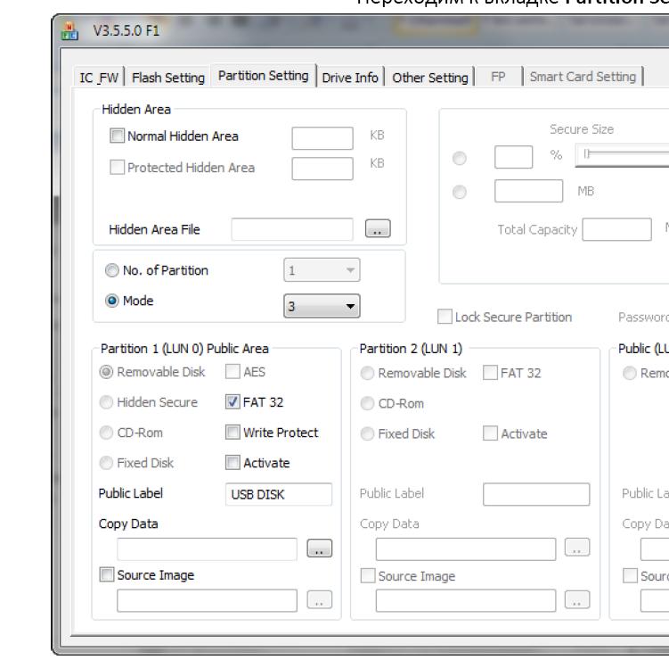Adjust the Secure Size slider handle

[587, 153]
